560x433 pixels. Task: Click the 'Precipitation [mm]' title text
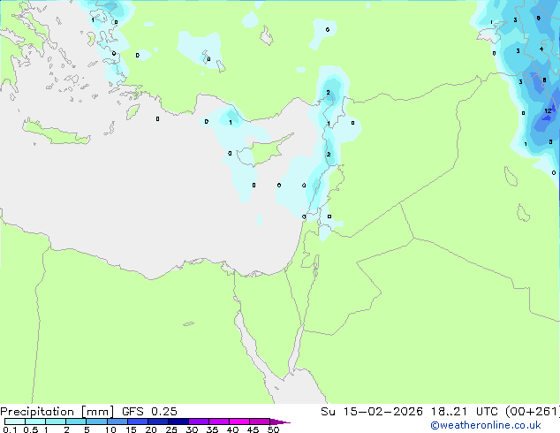tap(57, 412)
